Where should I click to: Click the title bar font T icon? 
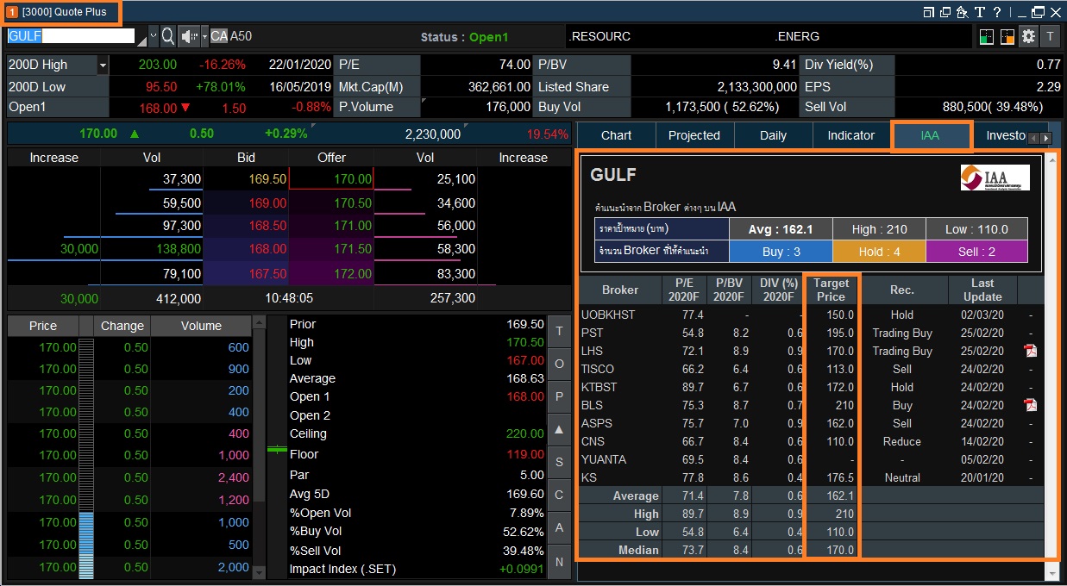tap(980, 12)
